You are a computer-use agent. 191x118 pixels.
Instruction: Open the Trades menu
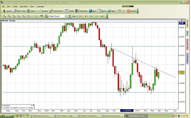click(15, 7)
